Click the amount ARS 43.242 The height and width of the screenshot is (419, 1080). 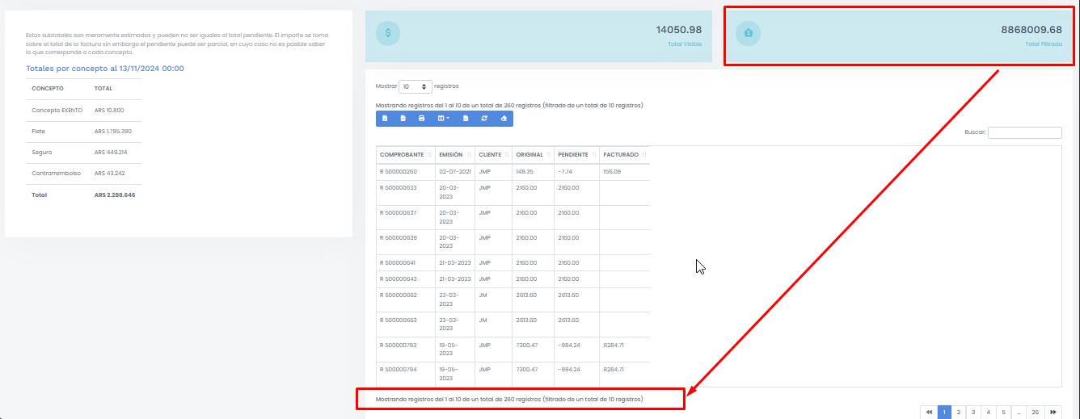coord(109,173)
